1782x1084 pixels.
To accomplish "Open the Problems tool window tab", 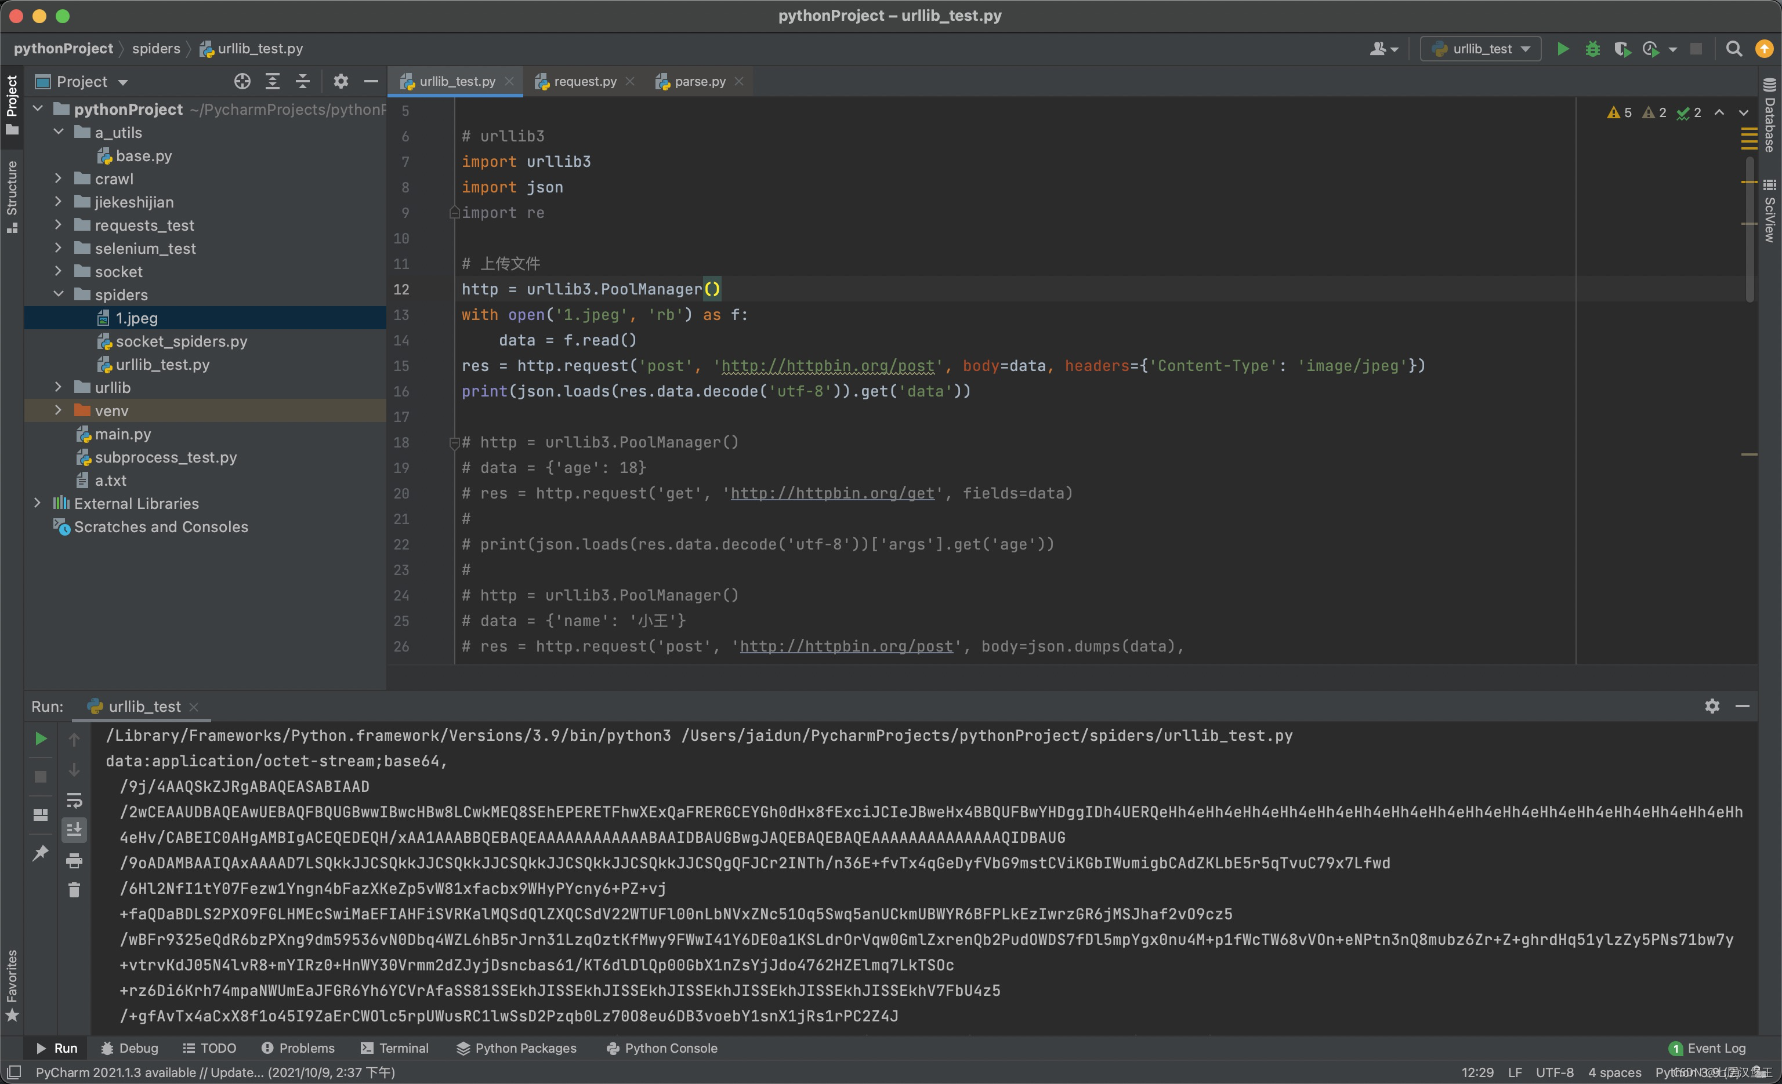I will [298, 1048].
